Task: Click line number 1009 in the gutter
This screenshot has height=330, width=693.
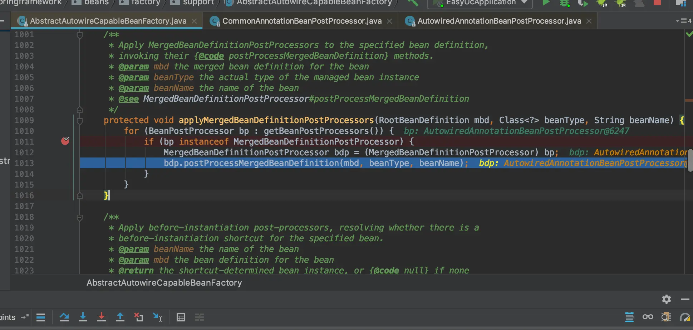Action: [x=24, y=120]
